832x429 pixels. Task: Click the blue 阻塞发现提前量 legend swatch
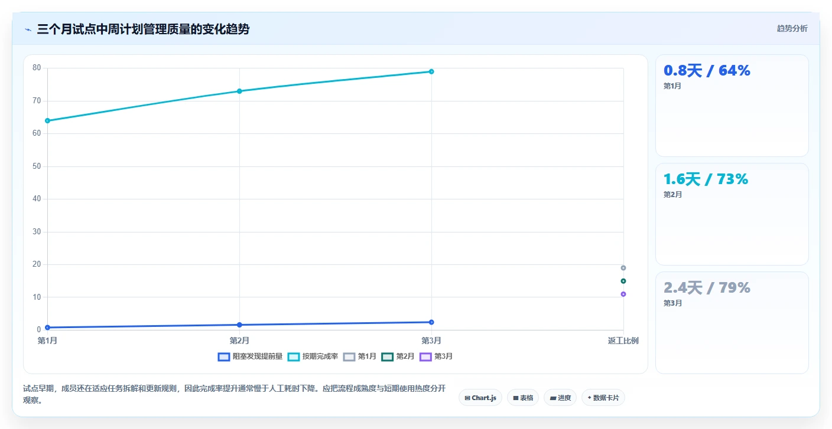click(x=224, y=356)
